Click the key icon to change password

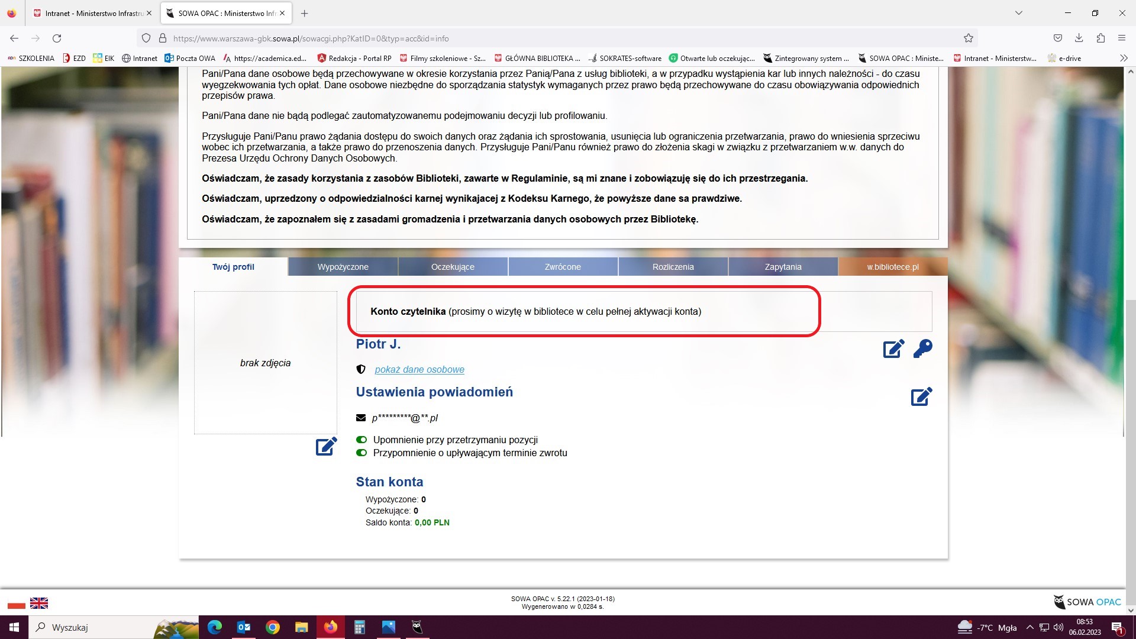pos(922,348)
